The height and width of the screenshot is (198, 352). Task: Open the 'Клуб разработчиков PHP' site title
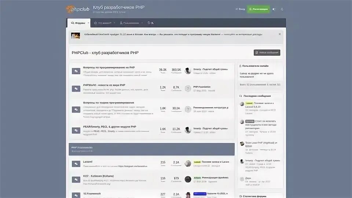click(x=118, y=7)
